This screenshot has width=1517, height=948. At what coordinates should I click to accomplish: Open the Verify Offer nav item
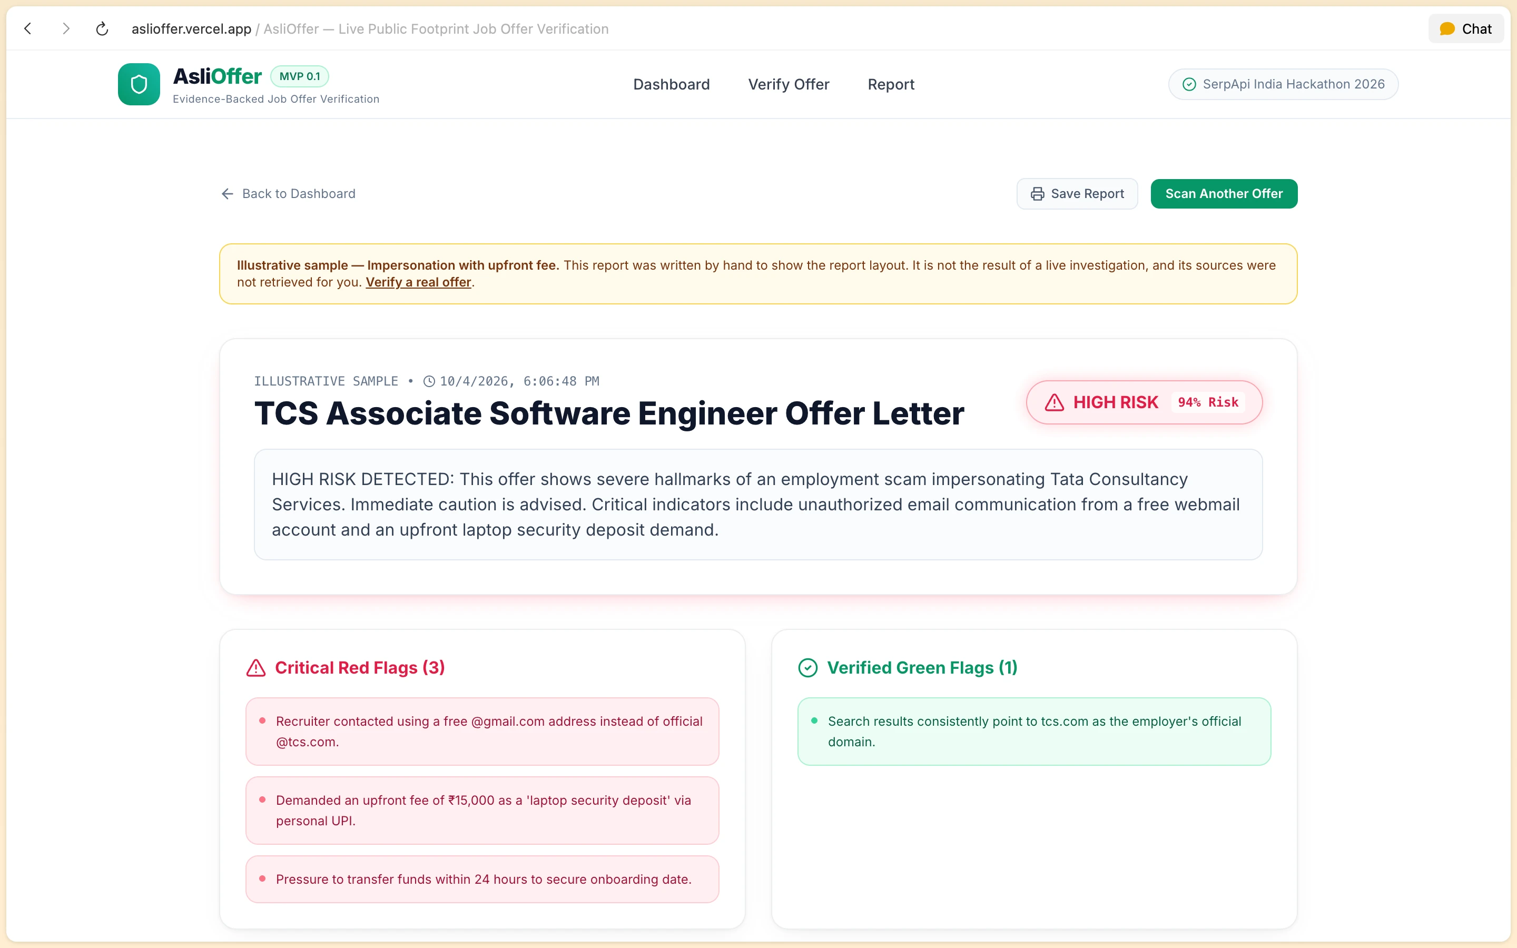[789, 84]
